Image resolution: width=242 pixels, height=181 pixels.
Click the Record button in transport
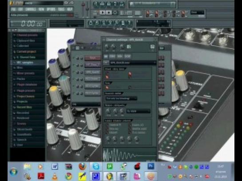coord(115,12)
